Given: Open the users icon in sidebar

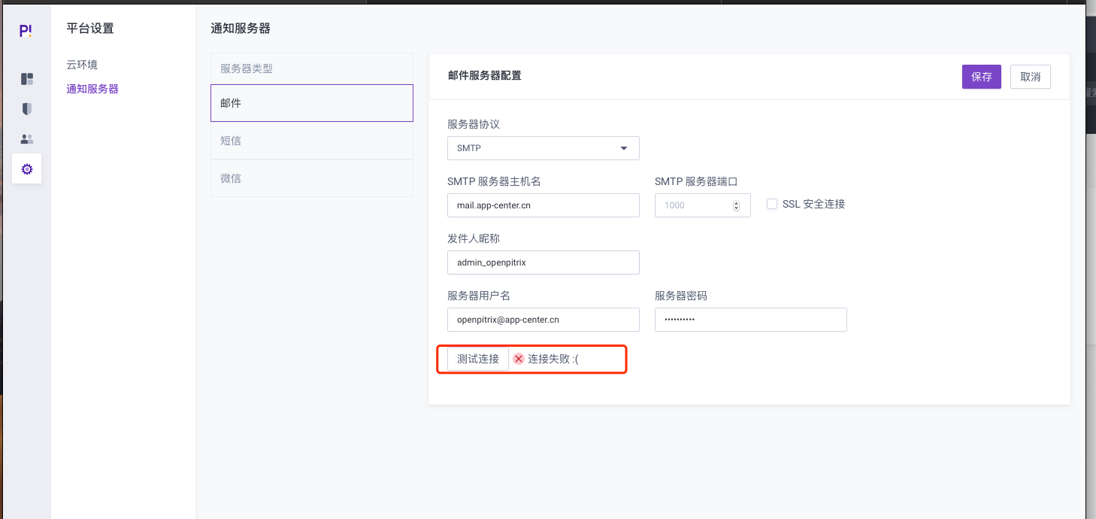Looking at the screenshot, I should [27, 139].
